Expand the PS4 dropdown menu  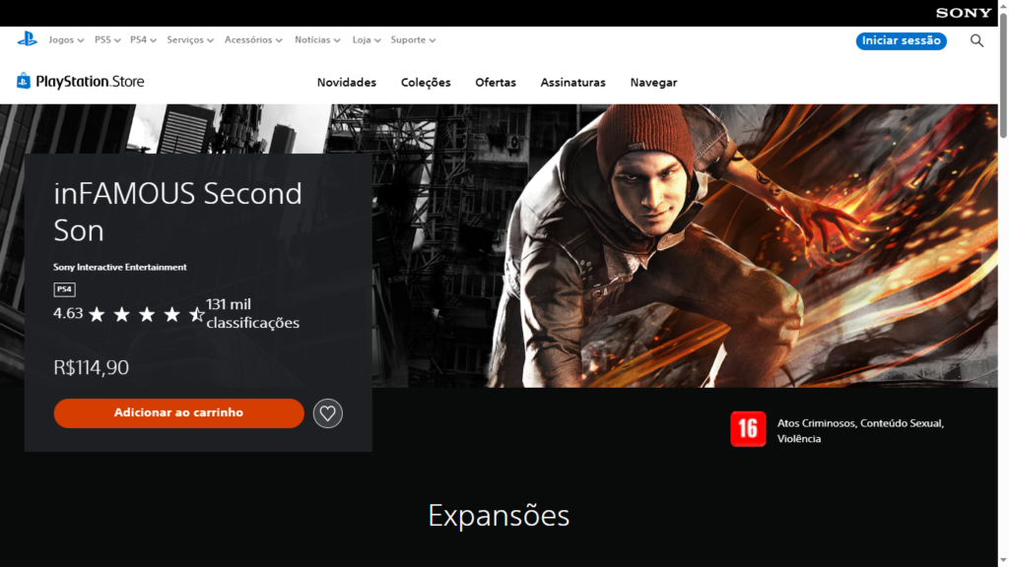tap(143, 39)
